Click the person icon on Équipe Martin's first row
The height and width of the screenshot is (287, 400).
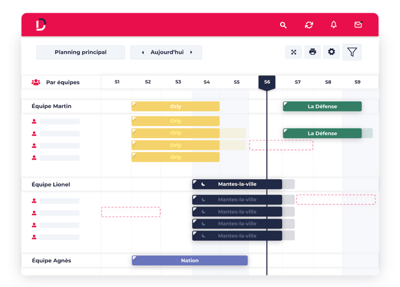click(34, 121)
